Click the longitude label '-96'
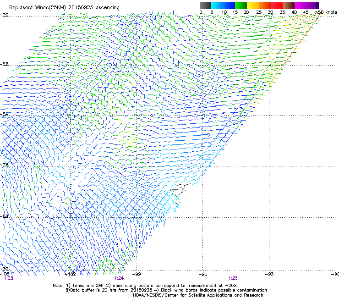The image size is (339, 298). pos(203,274)
